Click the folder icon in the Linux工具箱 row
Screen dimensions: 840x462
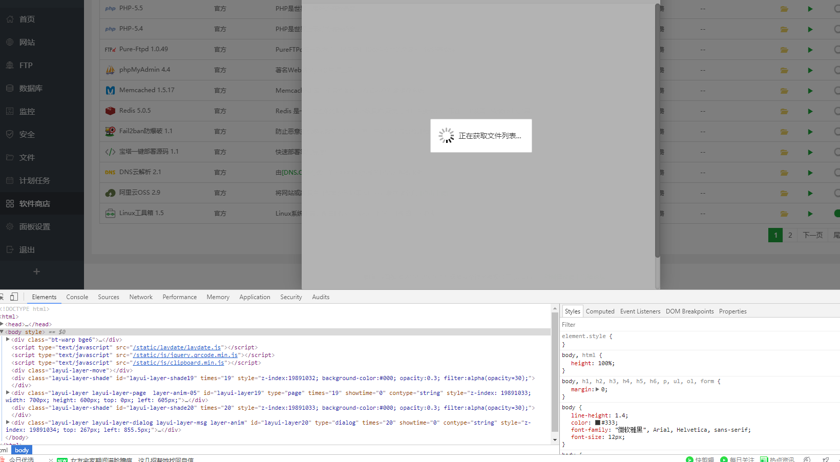click(784, 214)
